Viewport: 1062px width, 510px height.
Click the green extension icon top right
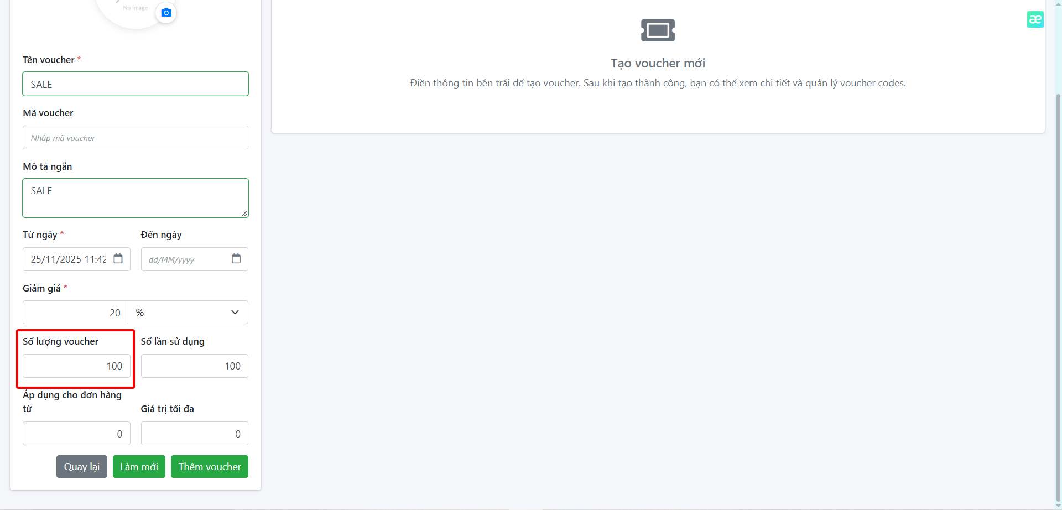1035,19
